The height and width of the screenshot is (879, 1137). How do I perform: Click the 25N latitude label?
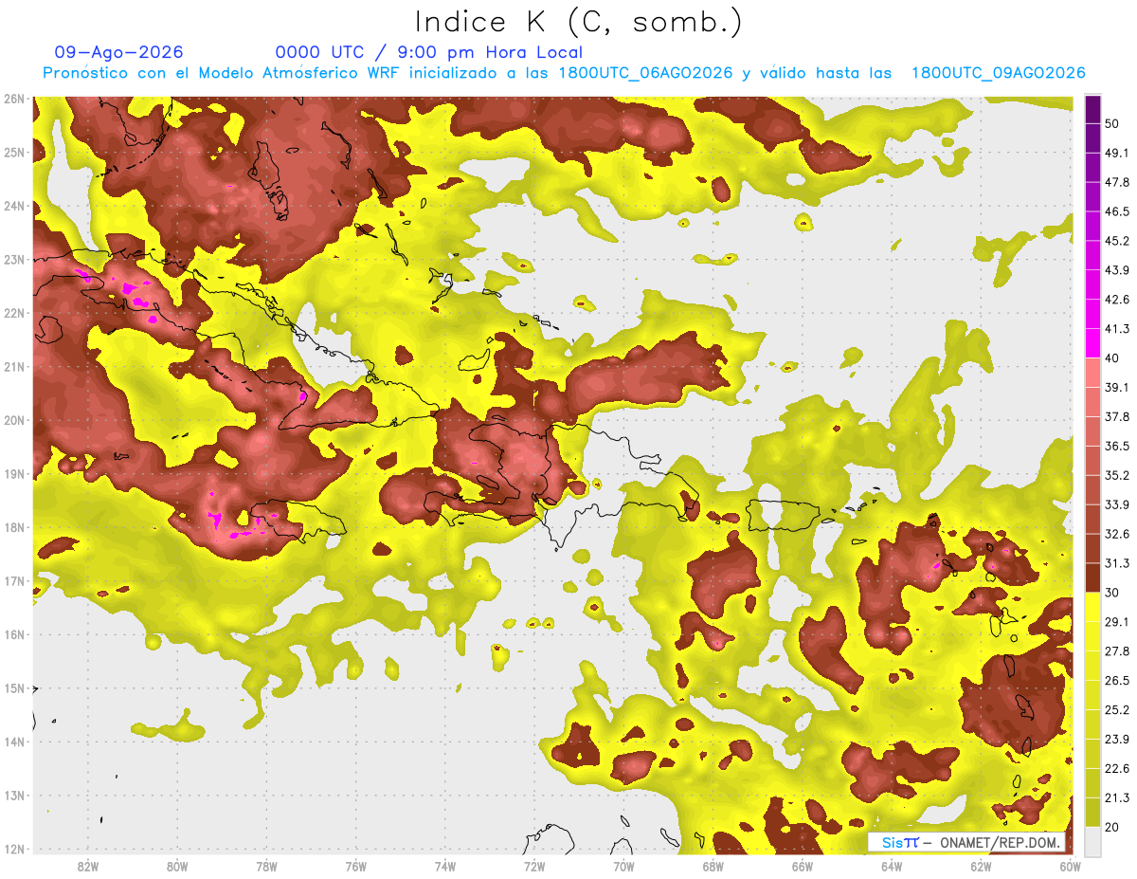click(14, 153)
